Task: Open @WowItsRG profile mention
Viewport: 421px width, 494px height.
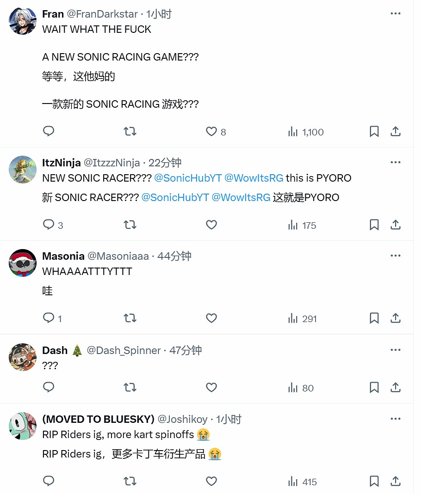Action: coord(254,178)
